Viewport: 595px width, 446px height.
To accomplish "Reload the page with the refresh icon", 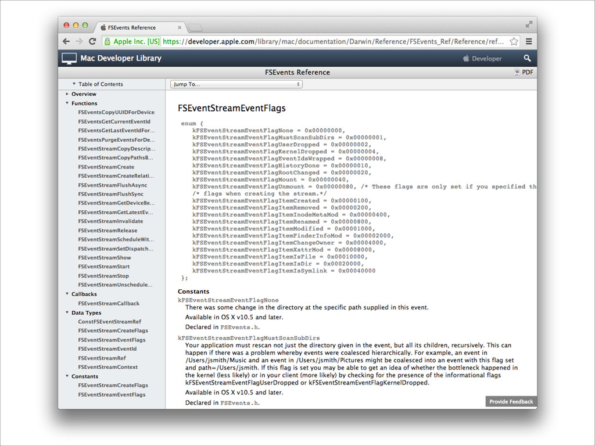I will [x=92, y=41].
